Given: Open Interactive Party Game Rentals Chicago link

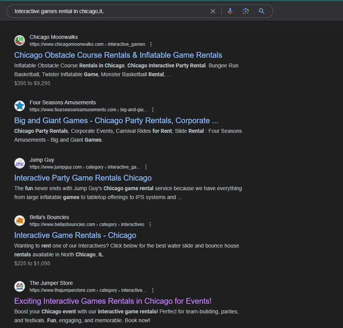Looking at the screenshot, I should (x=83, y=178).
